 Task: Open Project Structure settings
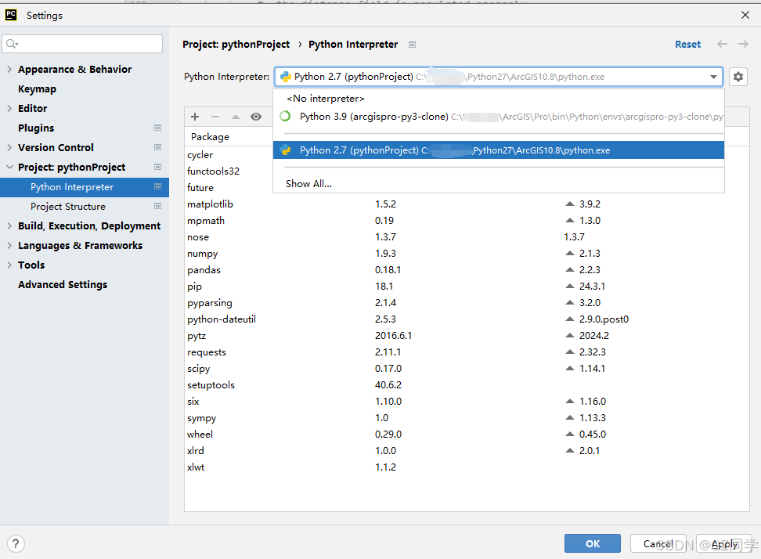(68, 206)
